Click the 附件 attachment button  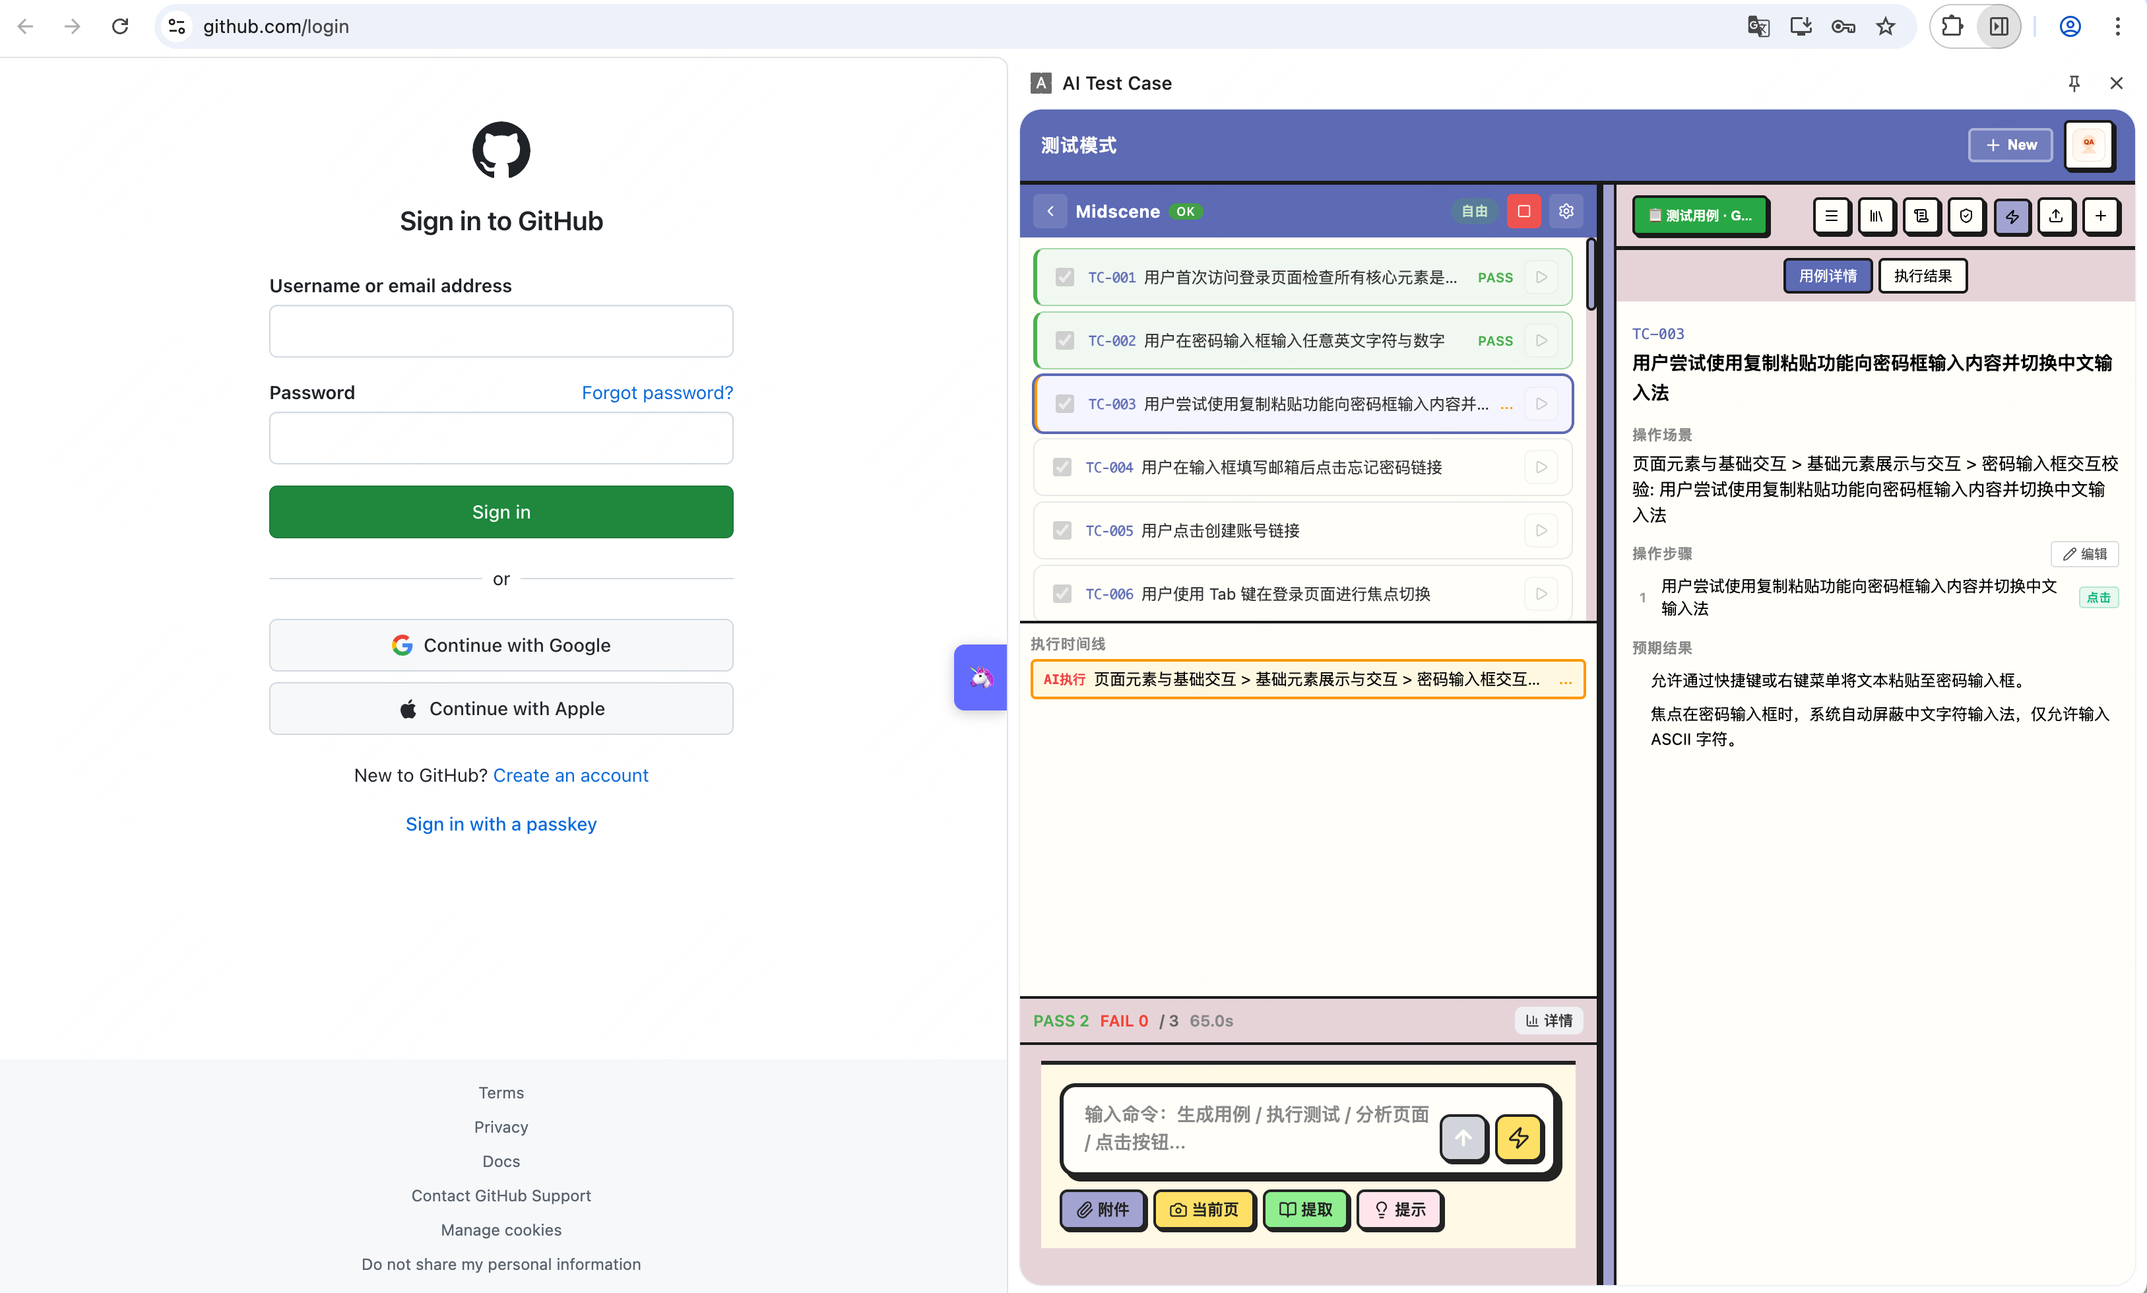(1103, 1209)
